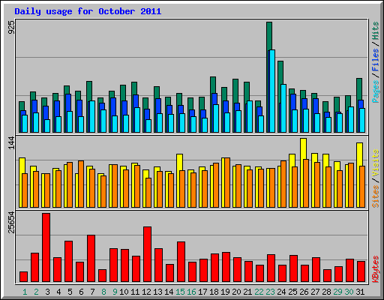Click the green Hits bar for day 31
This screenshot has width=384, height=300.
point(359,88)
